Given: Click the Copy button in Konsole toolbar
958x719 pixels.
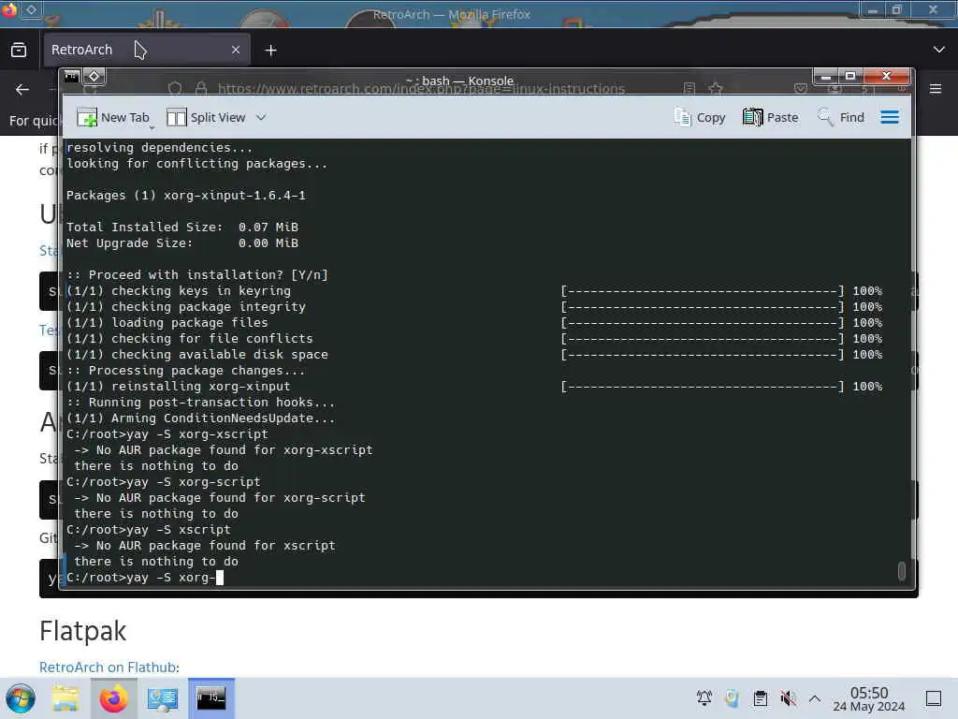Looking at the screenshot, I should 699,117.
